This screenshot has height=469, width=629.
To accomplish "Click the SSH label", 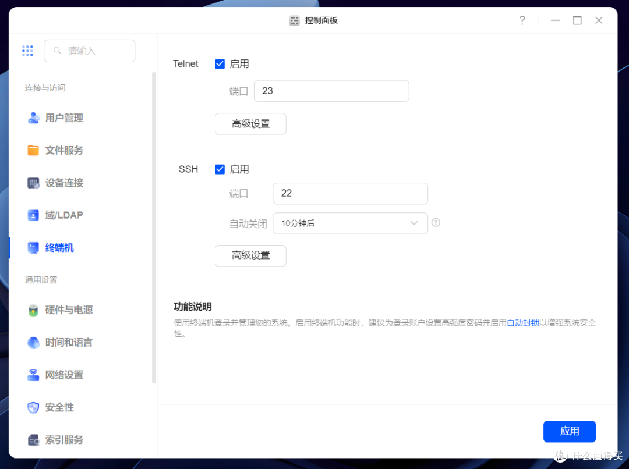I will (188, 169).
